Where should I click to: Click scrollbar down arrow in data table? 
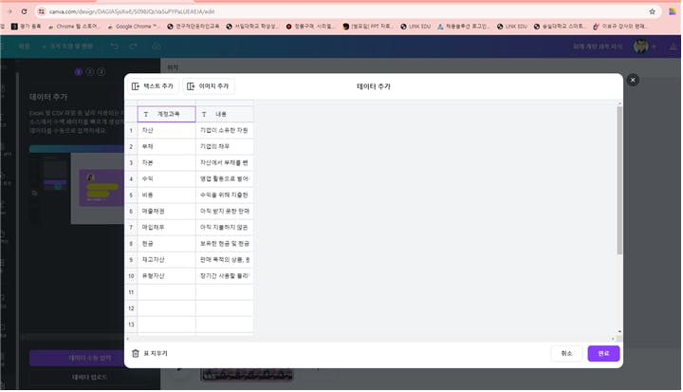pyautogui.click(x=619, y=332)
